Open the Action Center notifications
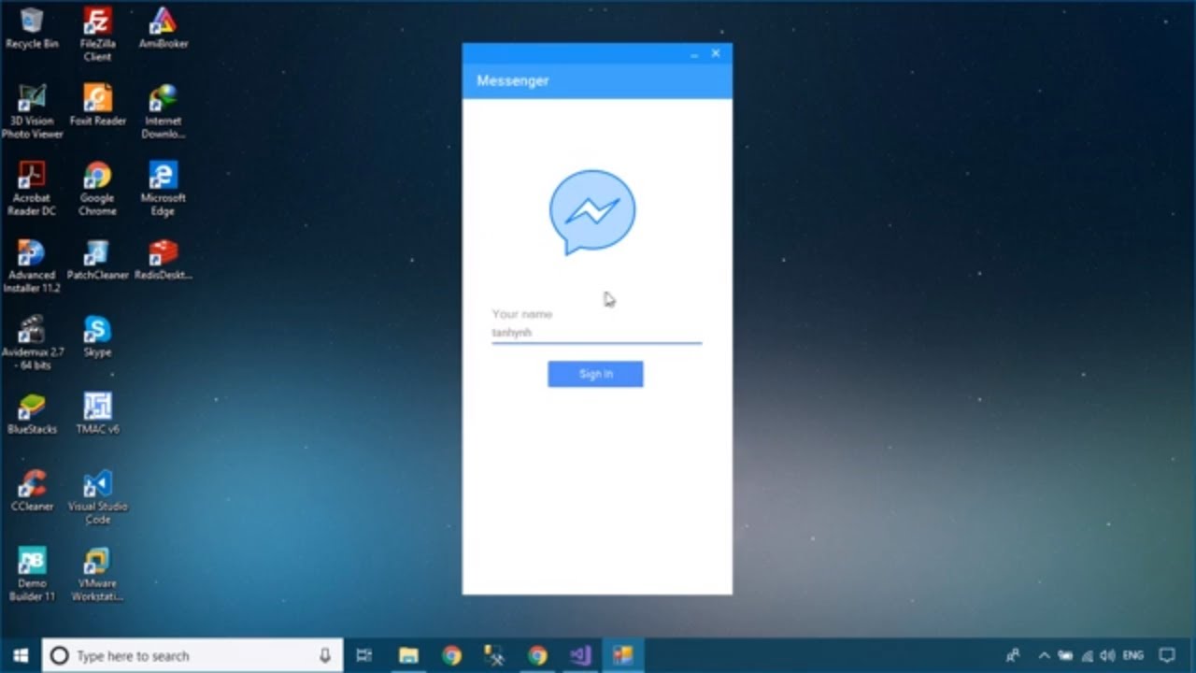Viewport: 1196px width, 673px height. pos(1167,655)
